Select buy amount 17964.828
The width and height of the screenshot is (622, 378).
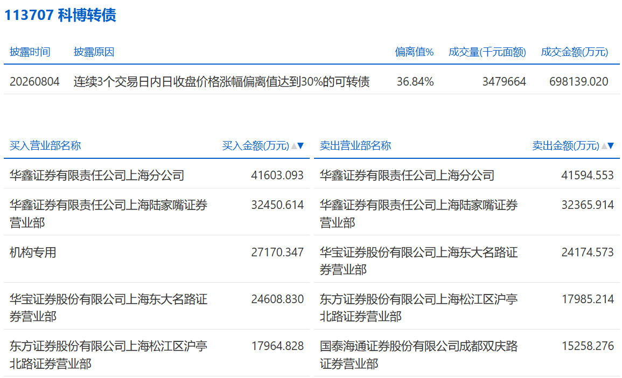coord(277,346)
